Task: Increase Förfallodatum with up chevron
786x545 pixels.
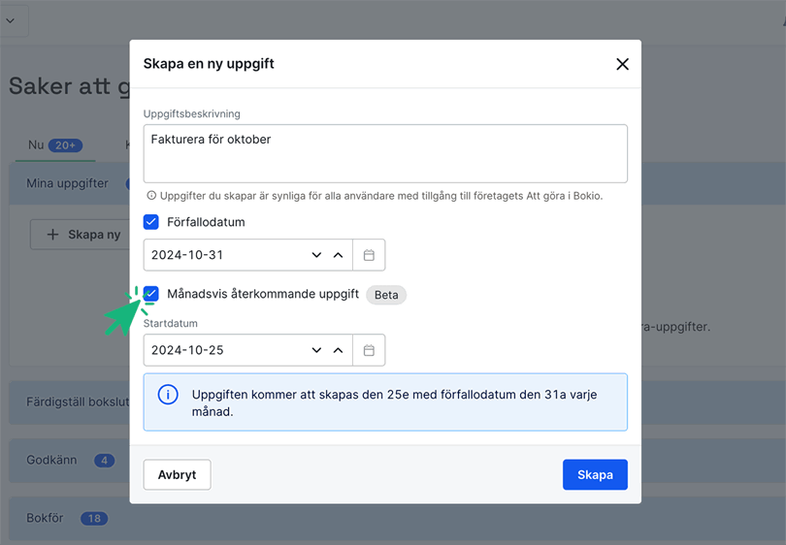Action: [x=338, y=255]
